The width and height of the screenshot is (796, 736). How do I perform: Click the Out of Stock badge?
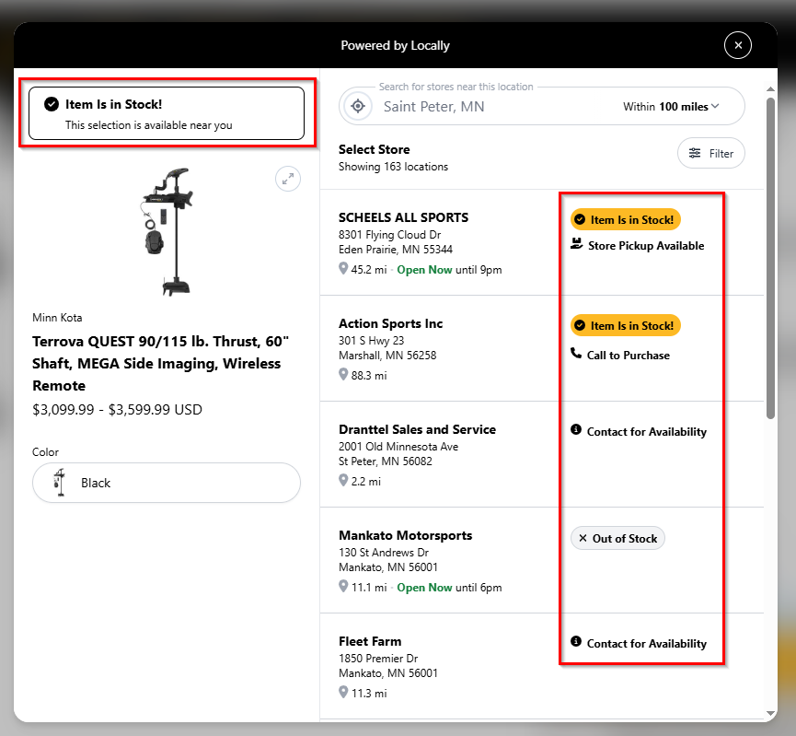tap(617, 538)
